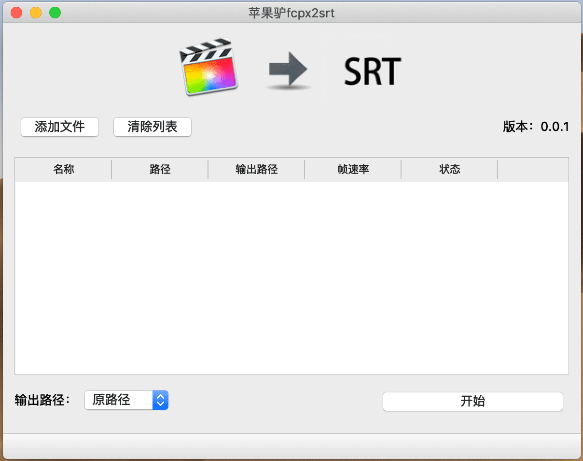The height and width of the screenshot is (461, 583).
Task: Select the 帧速率 column header
Action: tap(353, 170)
